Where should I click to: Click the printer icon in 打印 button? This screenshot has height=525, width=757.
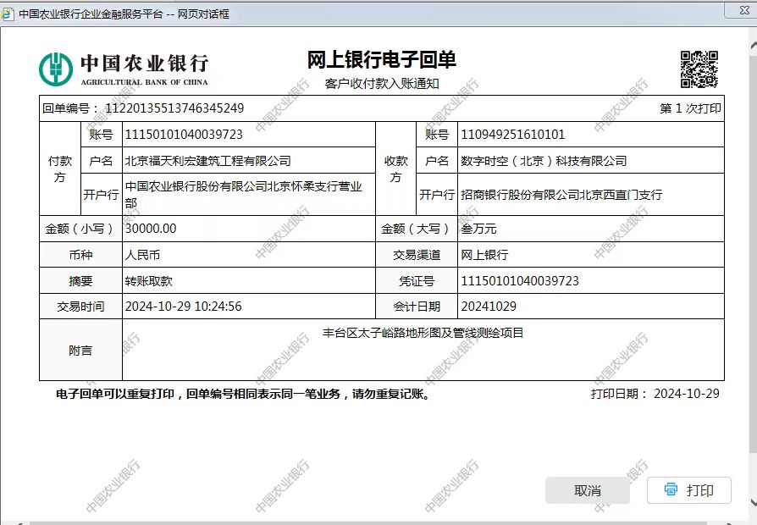(x=671, y=489)
